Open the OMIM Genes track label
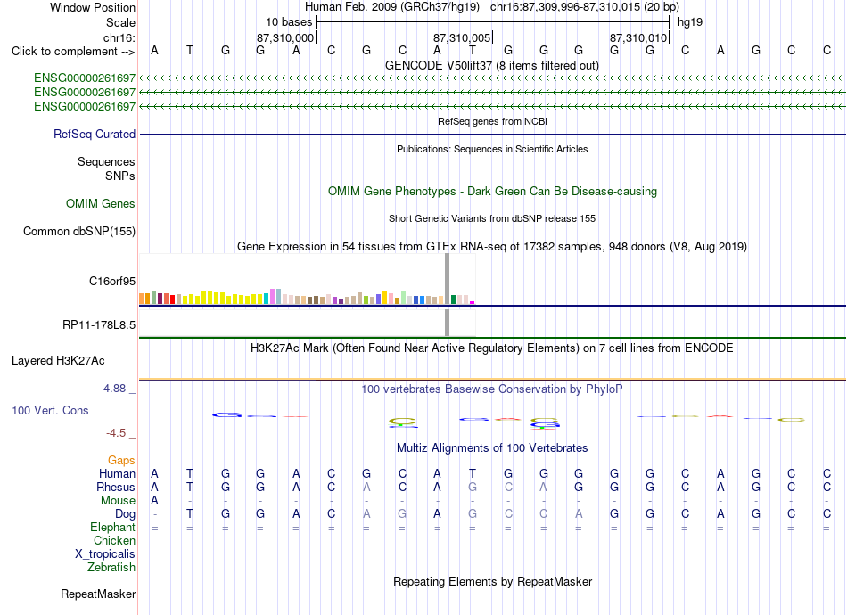 pos(101,203)
